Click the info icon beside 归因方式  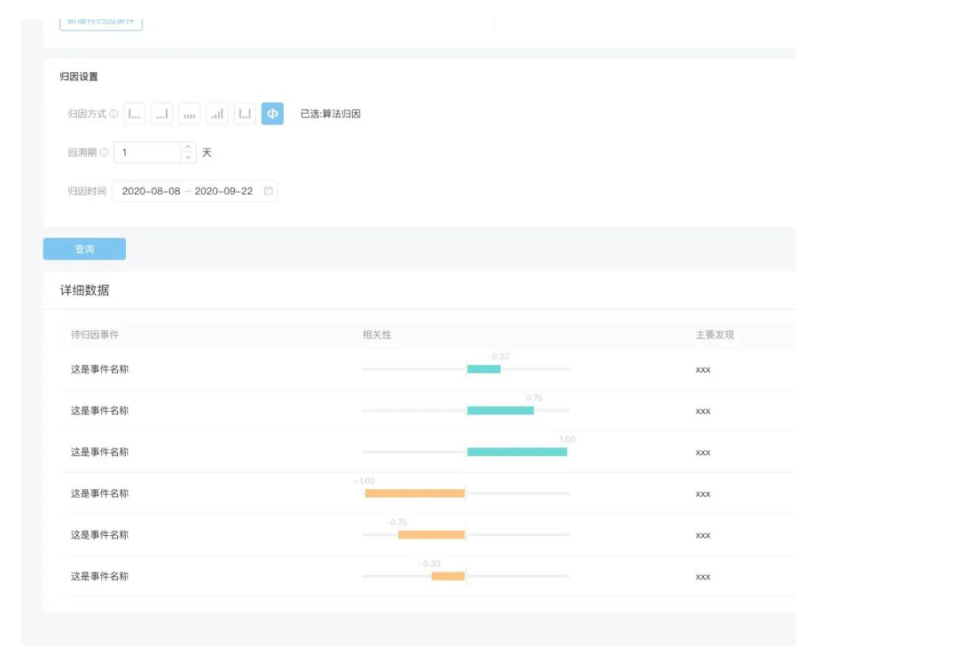(113, 114)
